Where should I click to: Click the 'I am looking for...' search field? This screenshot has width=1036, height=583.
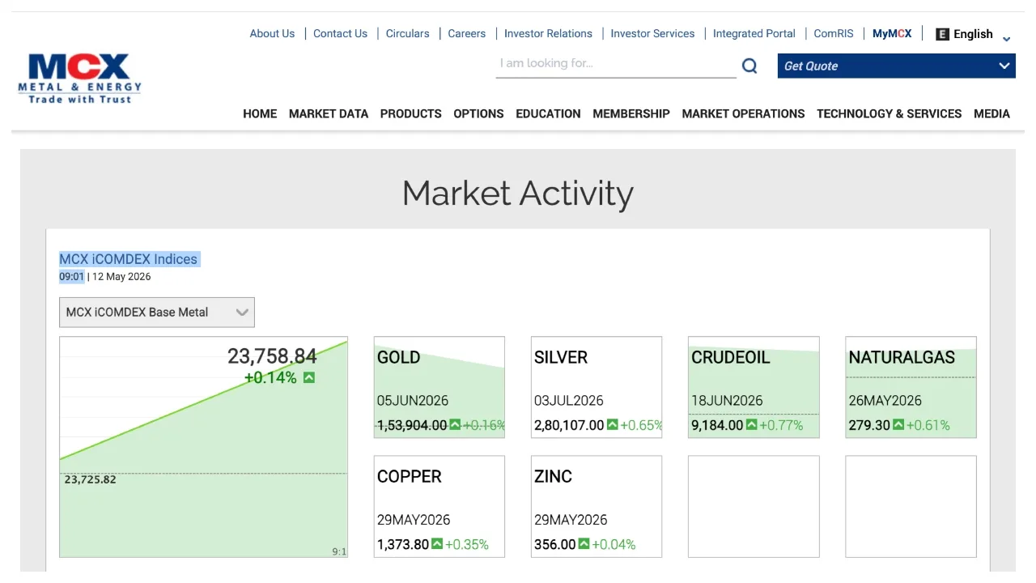[x=616, y=64]
